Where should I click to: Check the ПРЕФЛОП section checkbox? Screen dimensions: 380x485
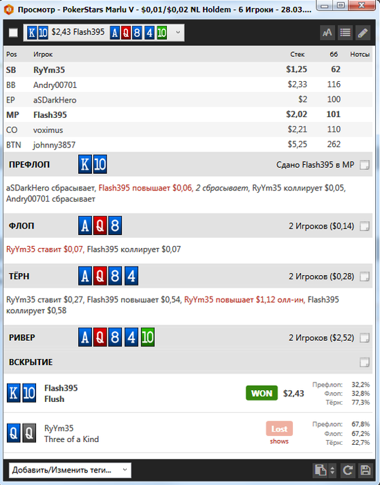pyautogui.click(x=365, y=165)
